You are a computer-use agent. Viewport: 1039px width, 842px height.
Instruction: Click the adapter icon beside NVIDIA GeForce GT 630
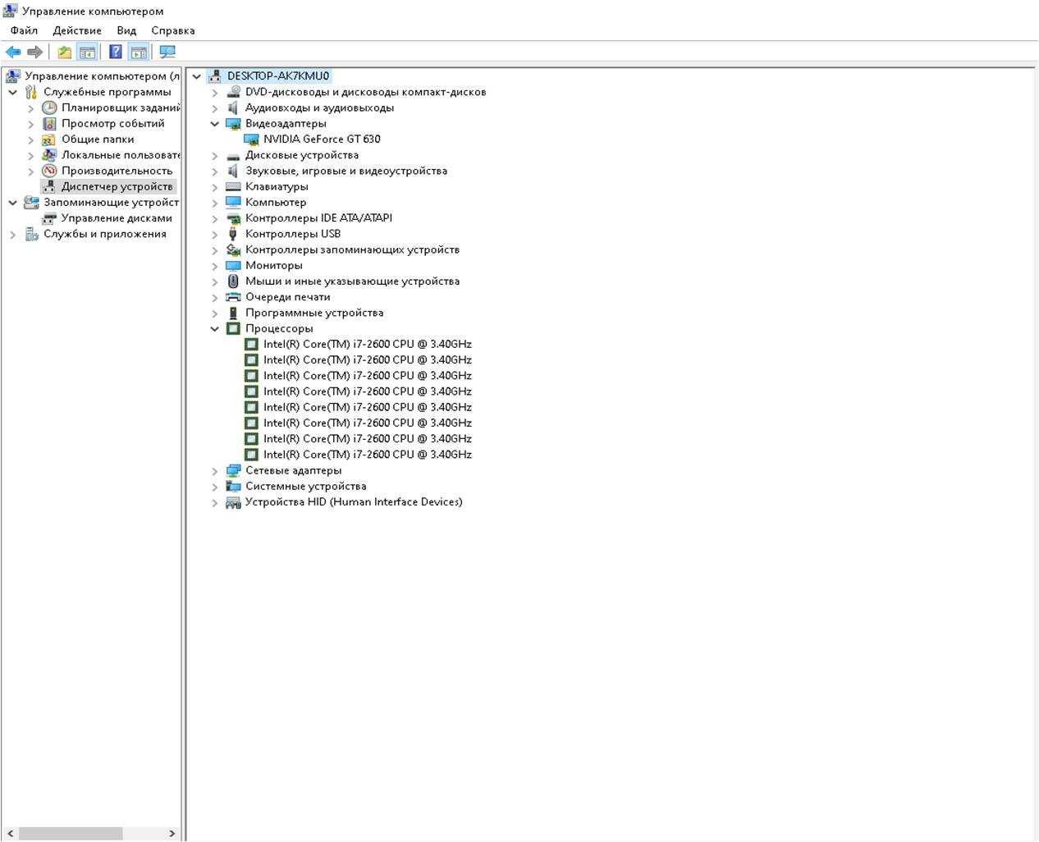click(x=251, y=140)
